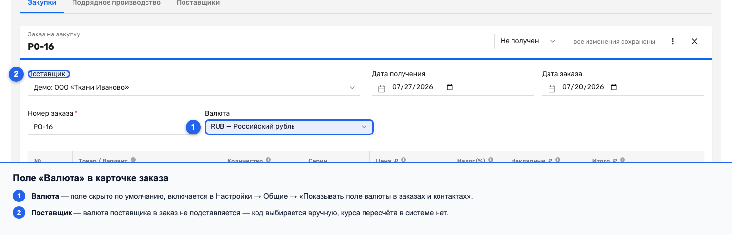Open the three-dot order actions menu
Viewport: 732px width, 235px height.
click(x=673, y=42)
